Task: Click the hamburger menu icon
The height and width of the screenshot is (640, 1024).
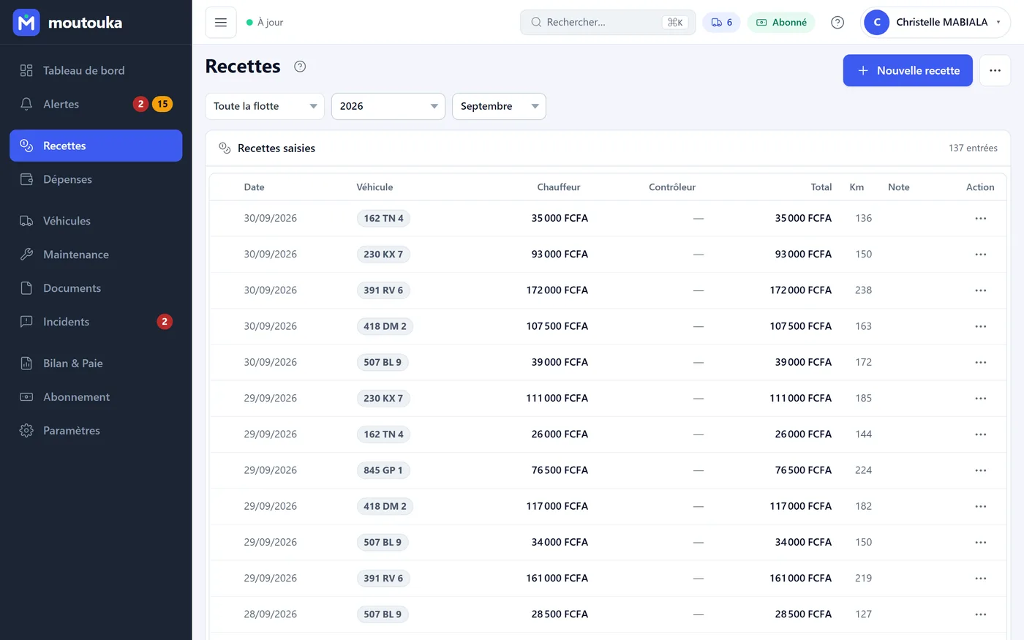Action: tap(221, 23)
